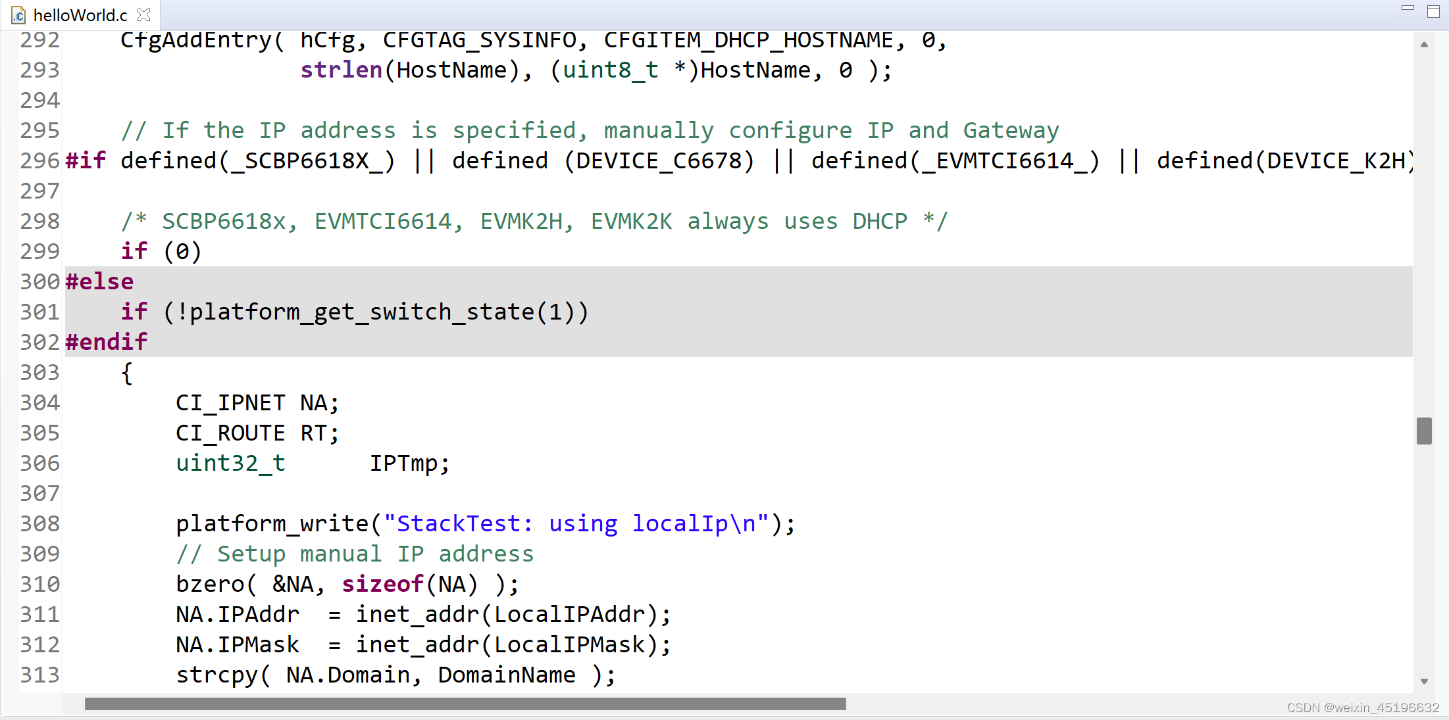Click the opening brace on line 303

coord(127,373)
